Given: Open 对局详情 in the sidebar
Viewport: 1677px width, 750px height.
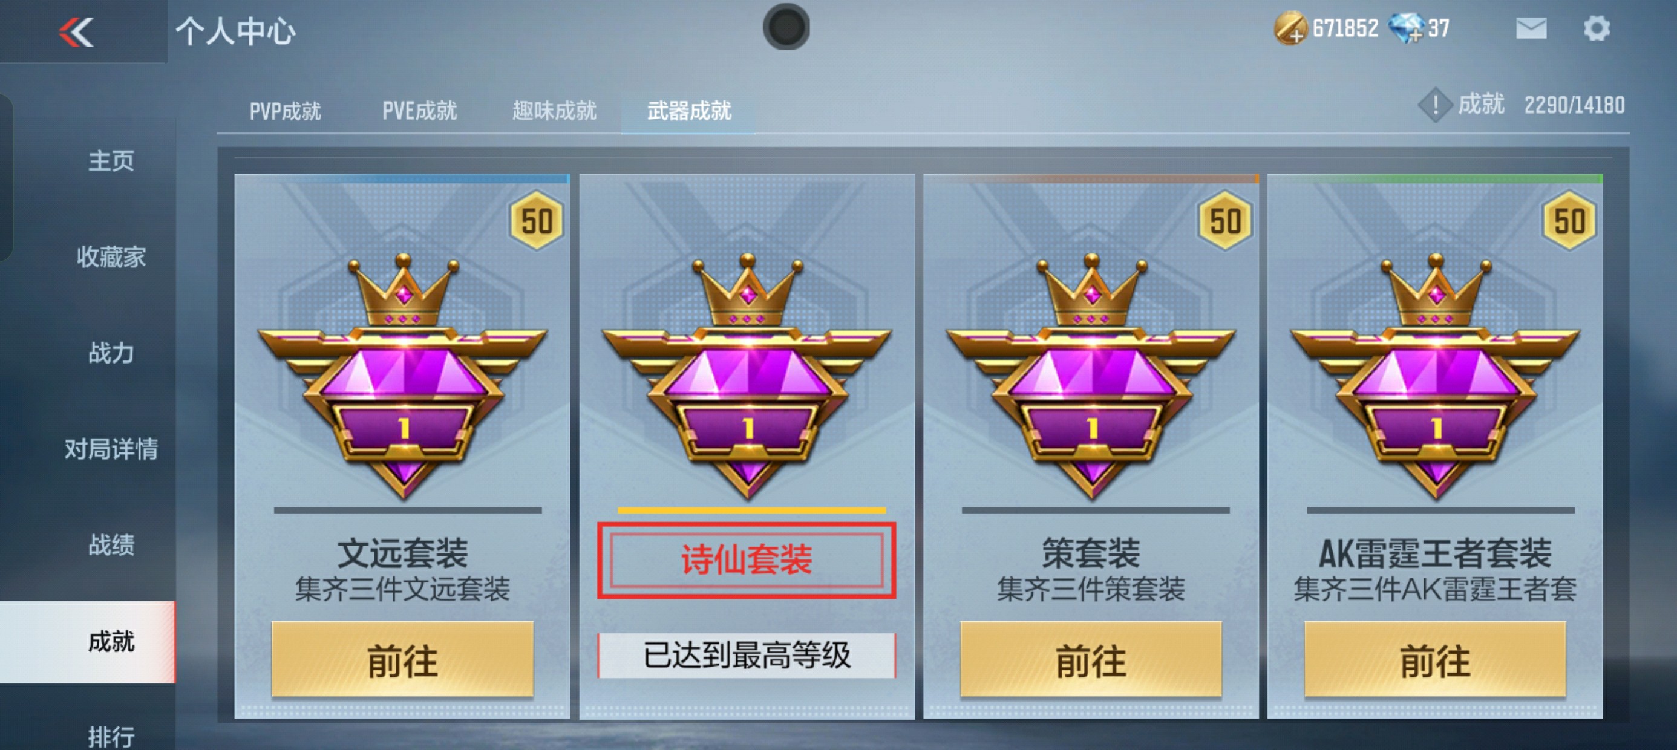Looking at the screenshot, I should (111, 449).
